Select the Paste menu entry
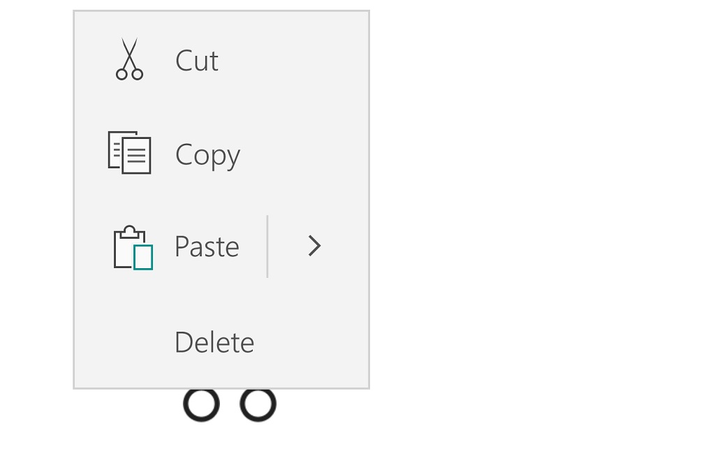This screenshot has height=456, width=701. tap(171, 247)
